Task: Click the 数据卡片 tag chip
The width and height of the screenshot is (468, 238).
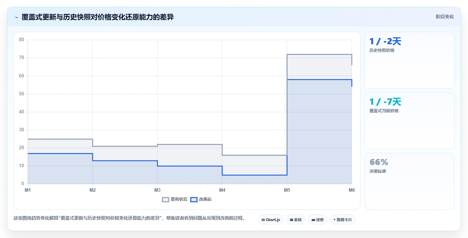Action: [x=343, y=220]
